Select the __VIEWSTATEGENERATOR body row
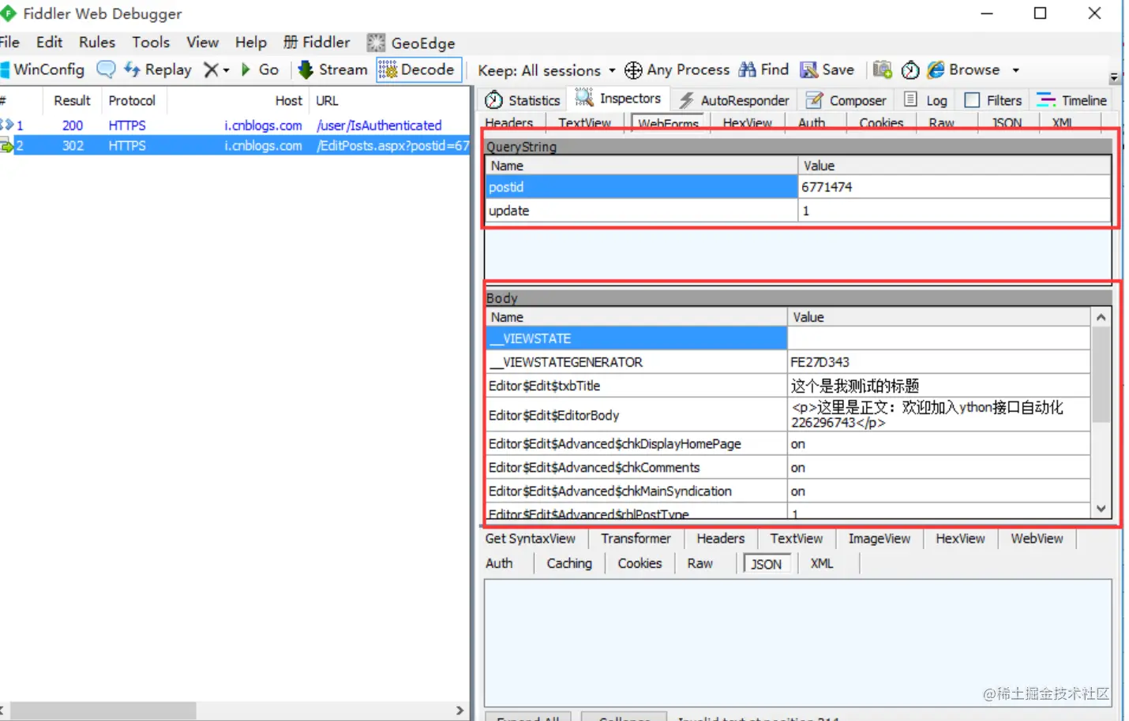The image size is (1129, 721). point(787,362)
